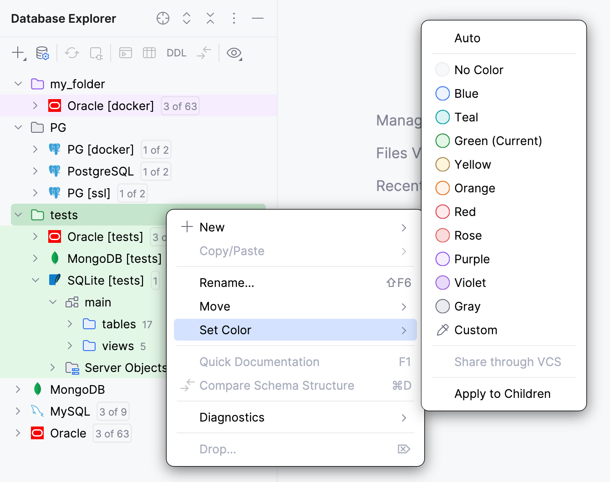Expand the views folder

pos(70,346)
